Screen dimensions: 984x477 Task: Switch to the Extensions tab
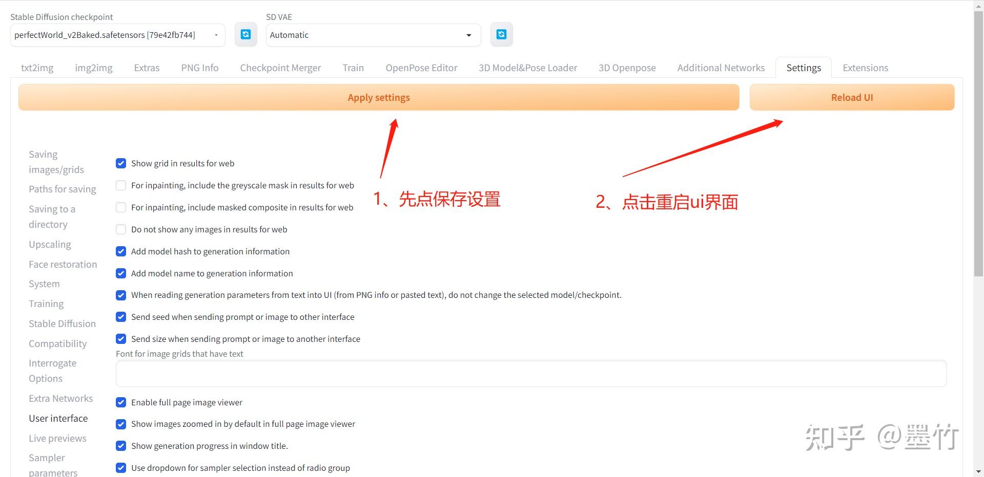coord(866,68)
